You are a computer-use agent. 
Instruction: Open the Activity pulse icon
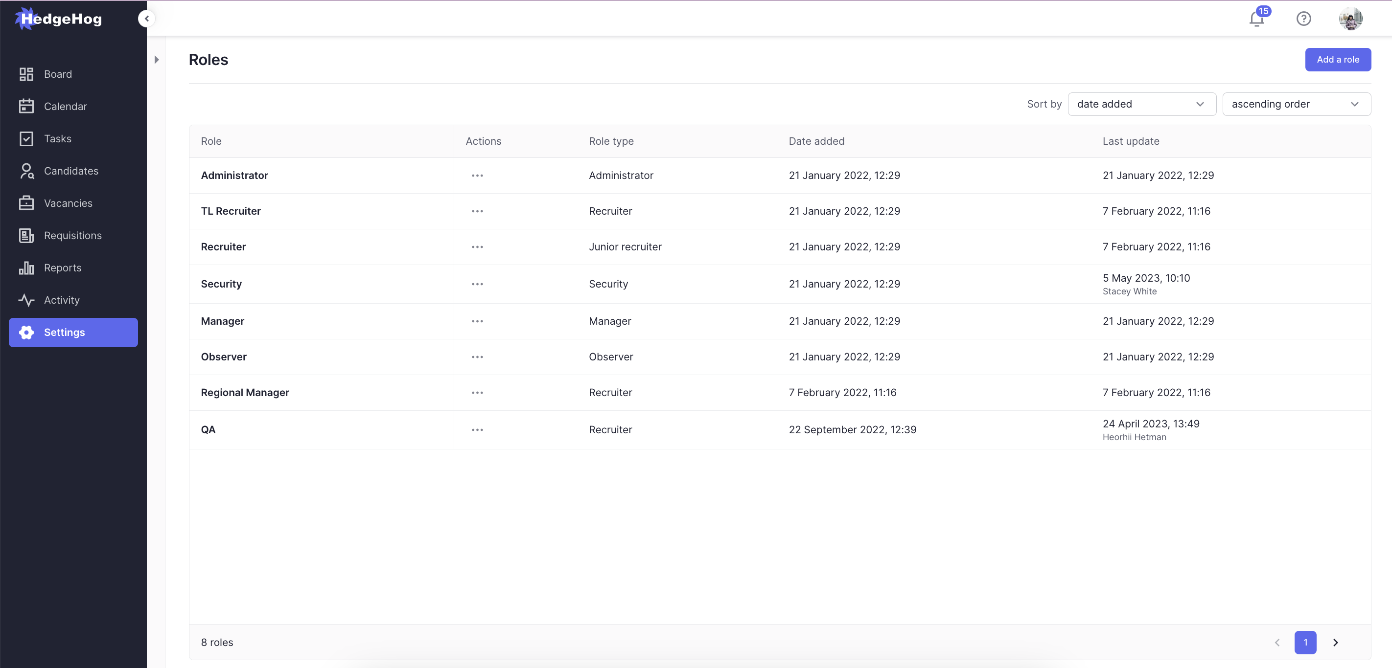tap(26, 300)
